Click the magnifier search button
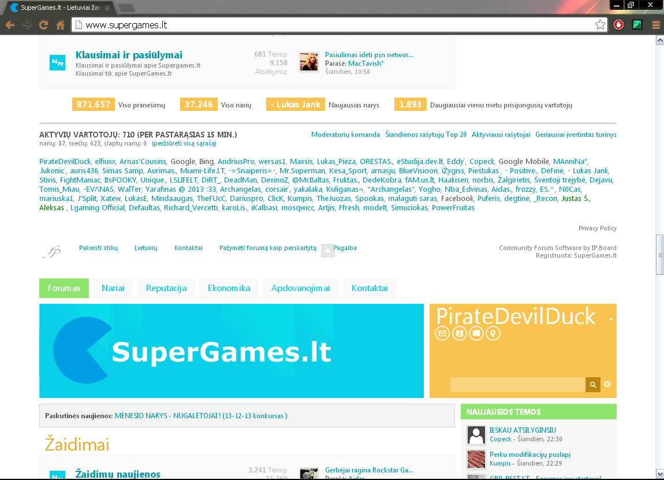Viewport: 664px width, 480px height. click(593, 385)
